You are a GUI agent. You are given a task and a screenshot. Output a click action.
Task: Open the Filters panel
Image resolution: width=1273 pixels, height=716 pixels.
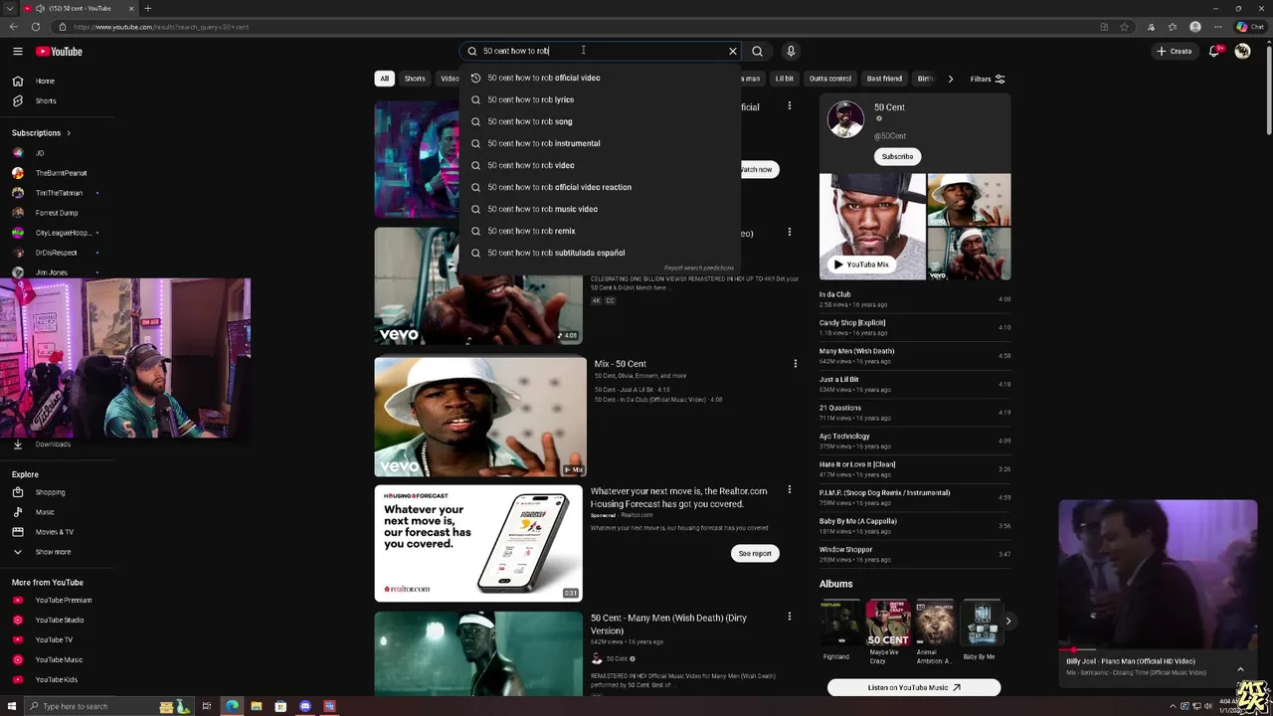[988, 79]
